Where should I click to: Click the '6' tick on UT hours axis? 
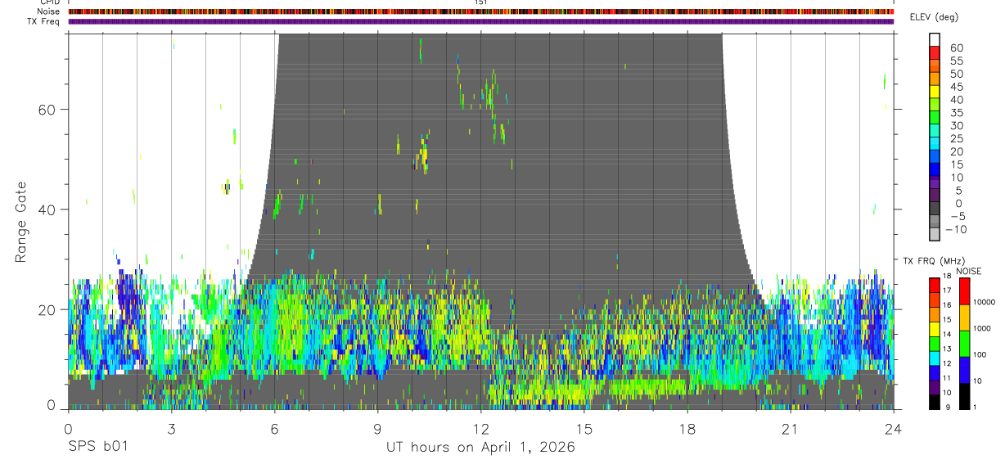[274, 428]
